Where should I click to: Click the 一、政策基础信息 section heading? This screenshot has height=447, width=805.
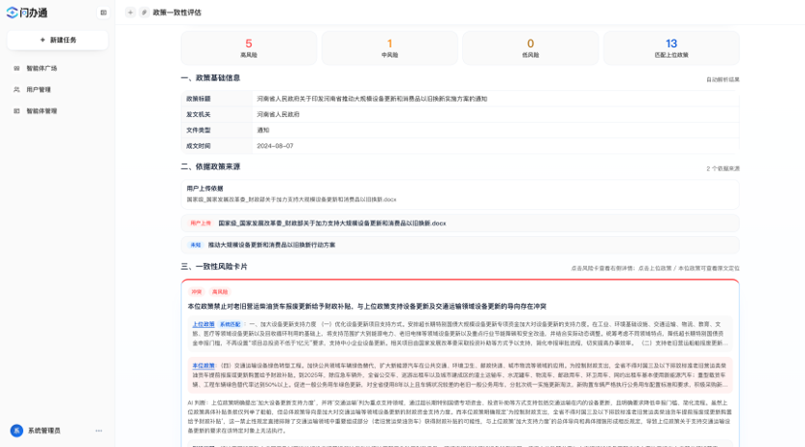[x=210, y=78]
